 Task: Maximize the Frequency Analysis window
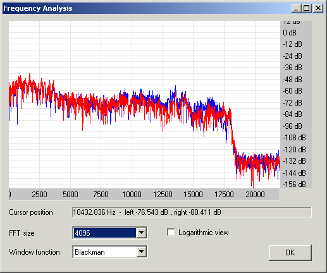[307, 8]
